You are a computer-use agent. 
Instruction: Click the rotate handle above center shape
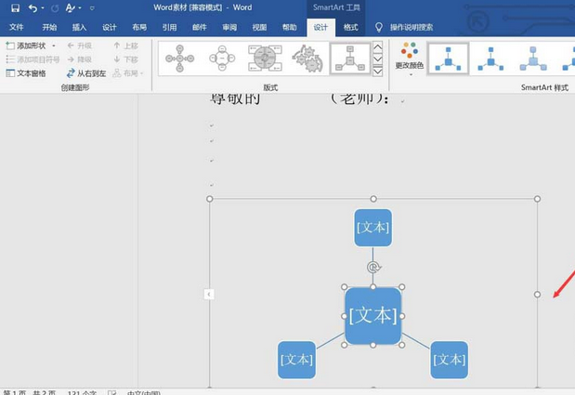(373, 268)
